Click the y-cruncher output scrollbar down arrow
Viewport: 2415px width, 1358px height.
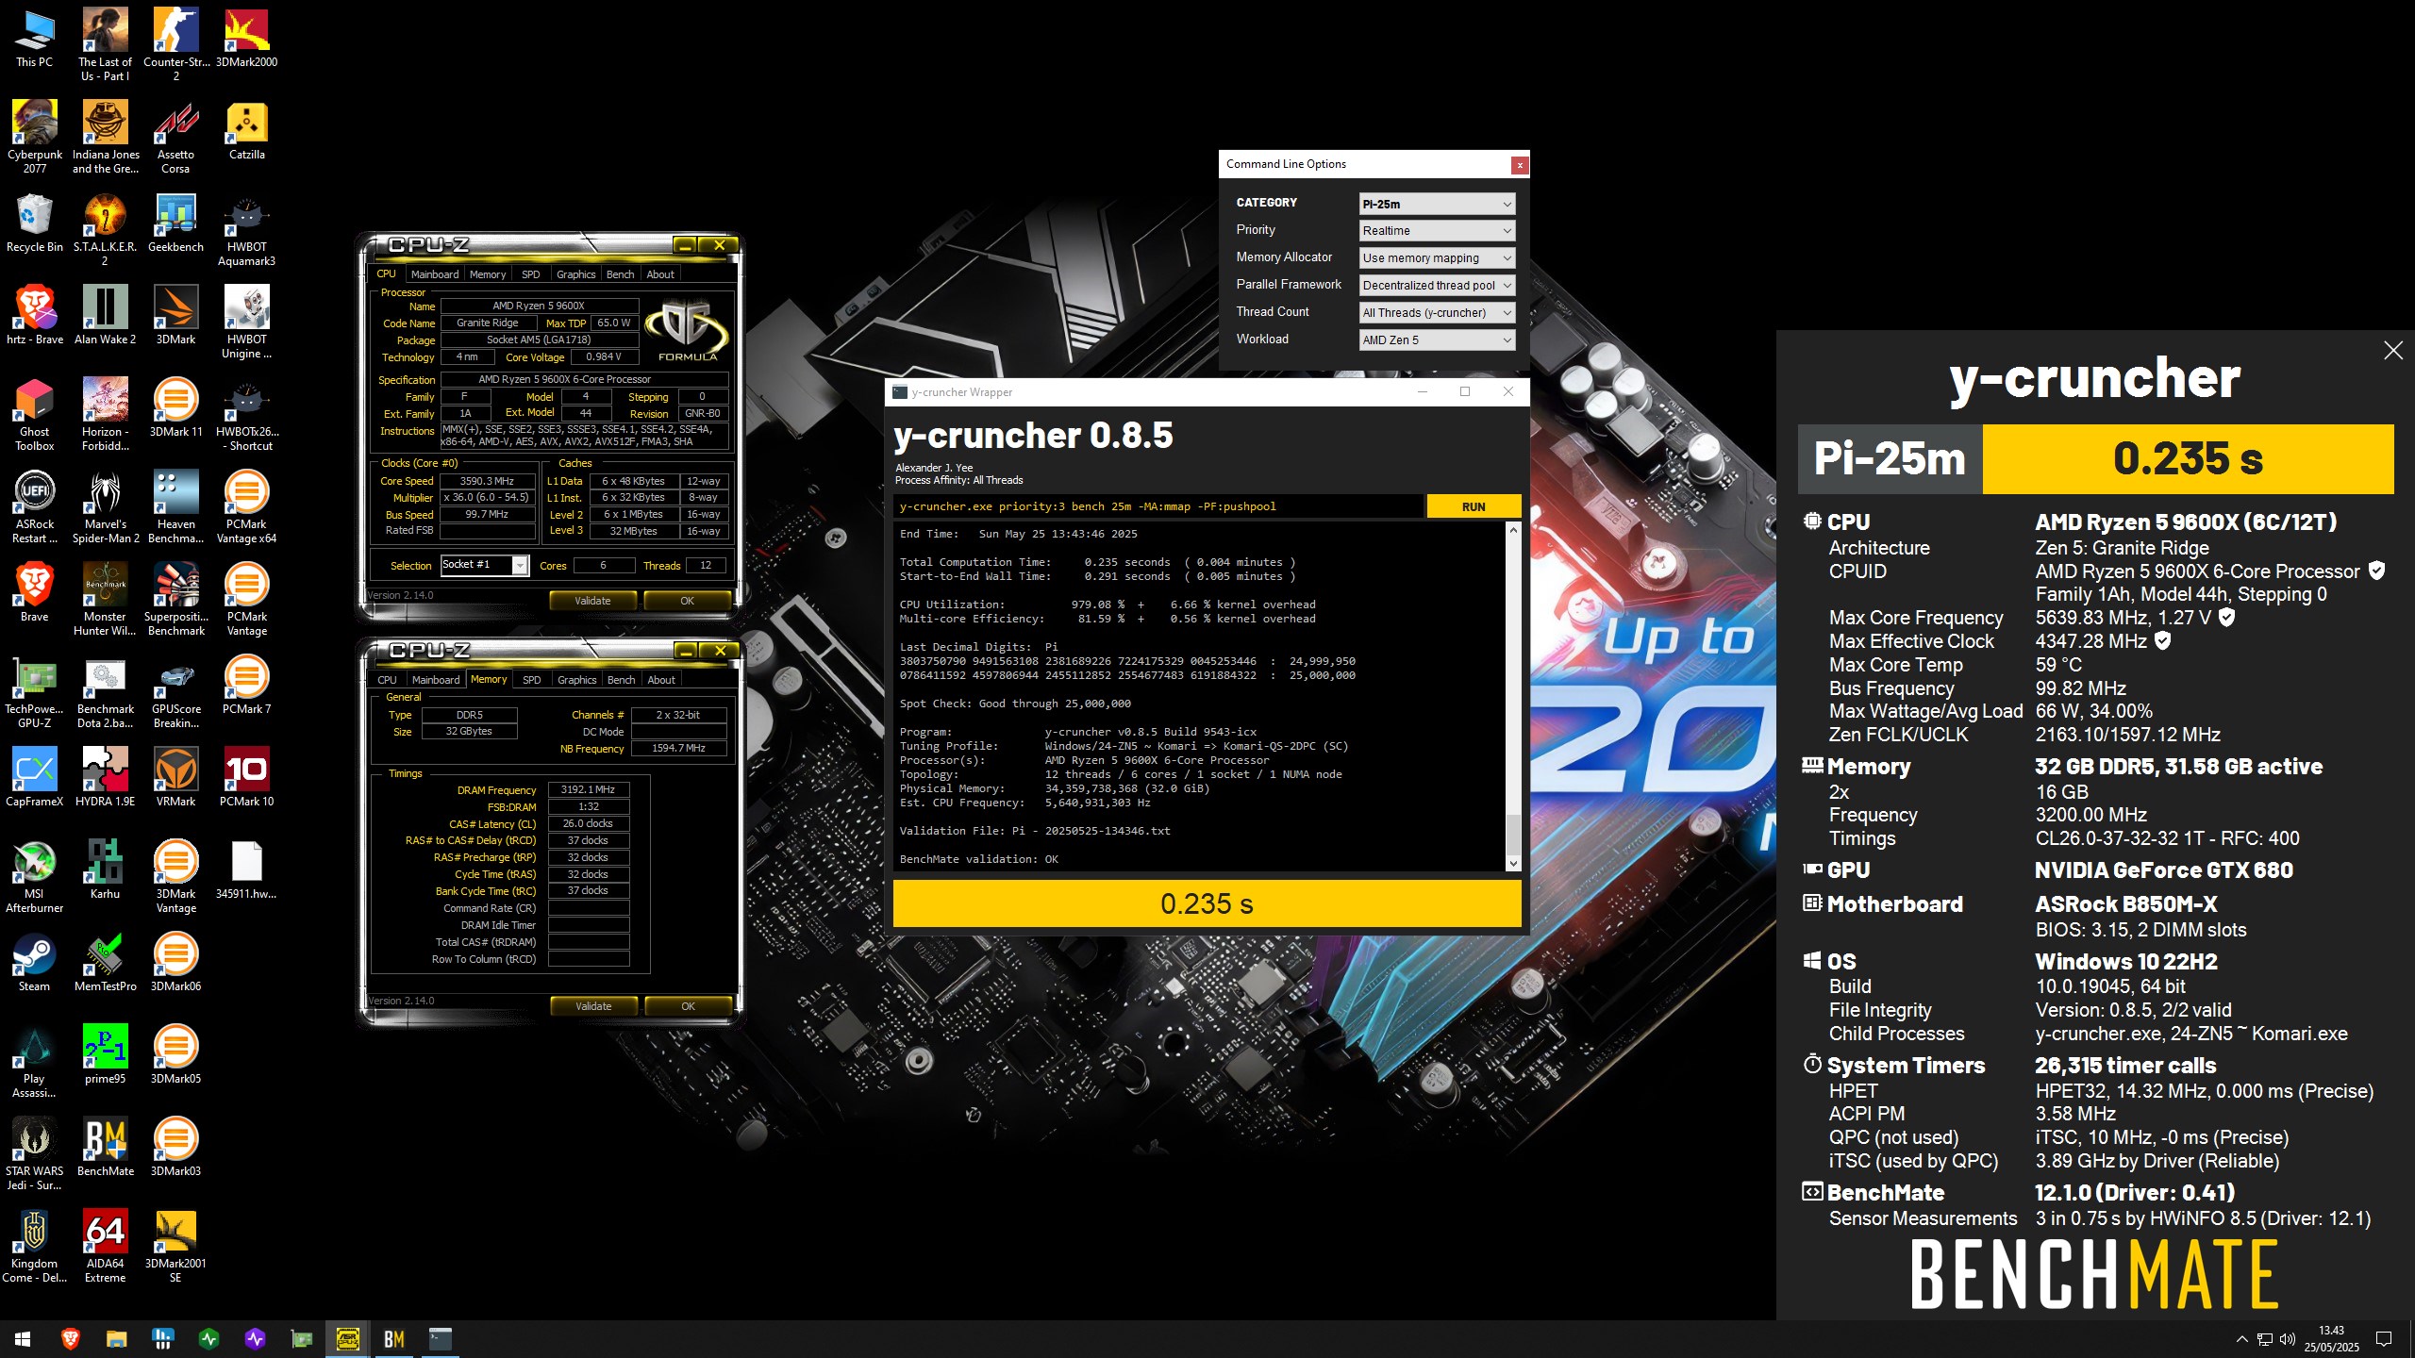tap(1513, 863)
